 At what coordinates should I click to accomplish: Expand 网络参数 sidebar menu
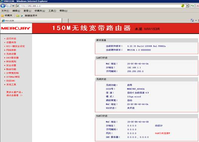click(x=11, y=50)
